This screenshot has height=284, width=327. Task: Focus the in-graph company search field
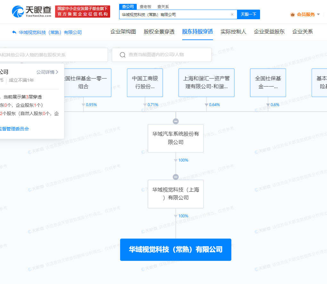167,55
